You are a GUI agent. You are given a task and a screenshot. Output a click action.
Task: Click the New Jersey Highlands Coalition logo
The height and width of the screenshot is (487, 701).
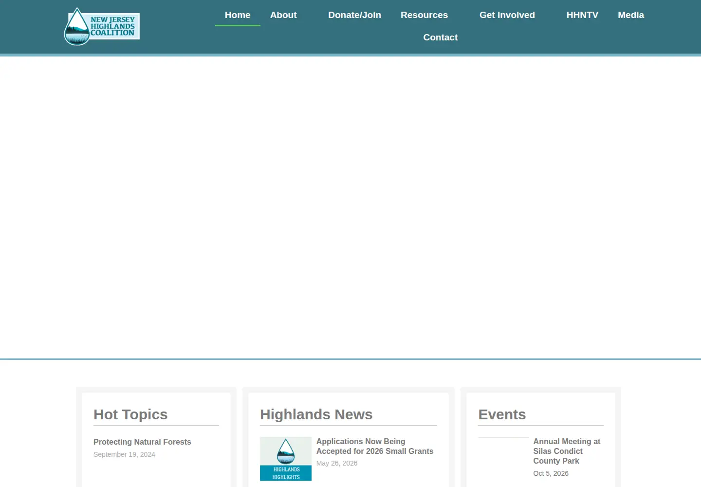coord(102,26)
